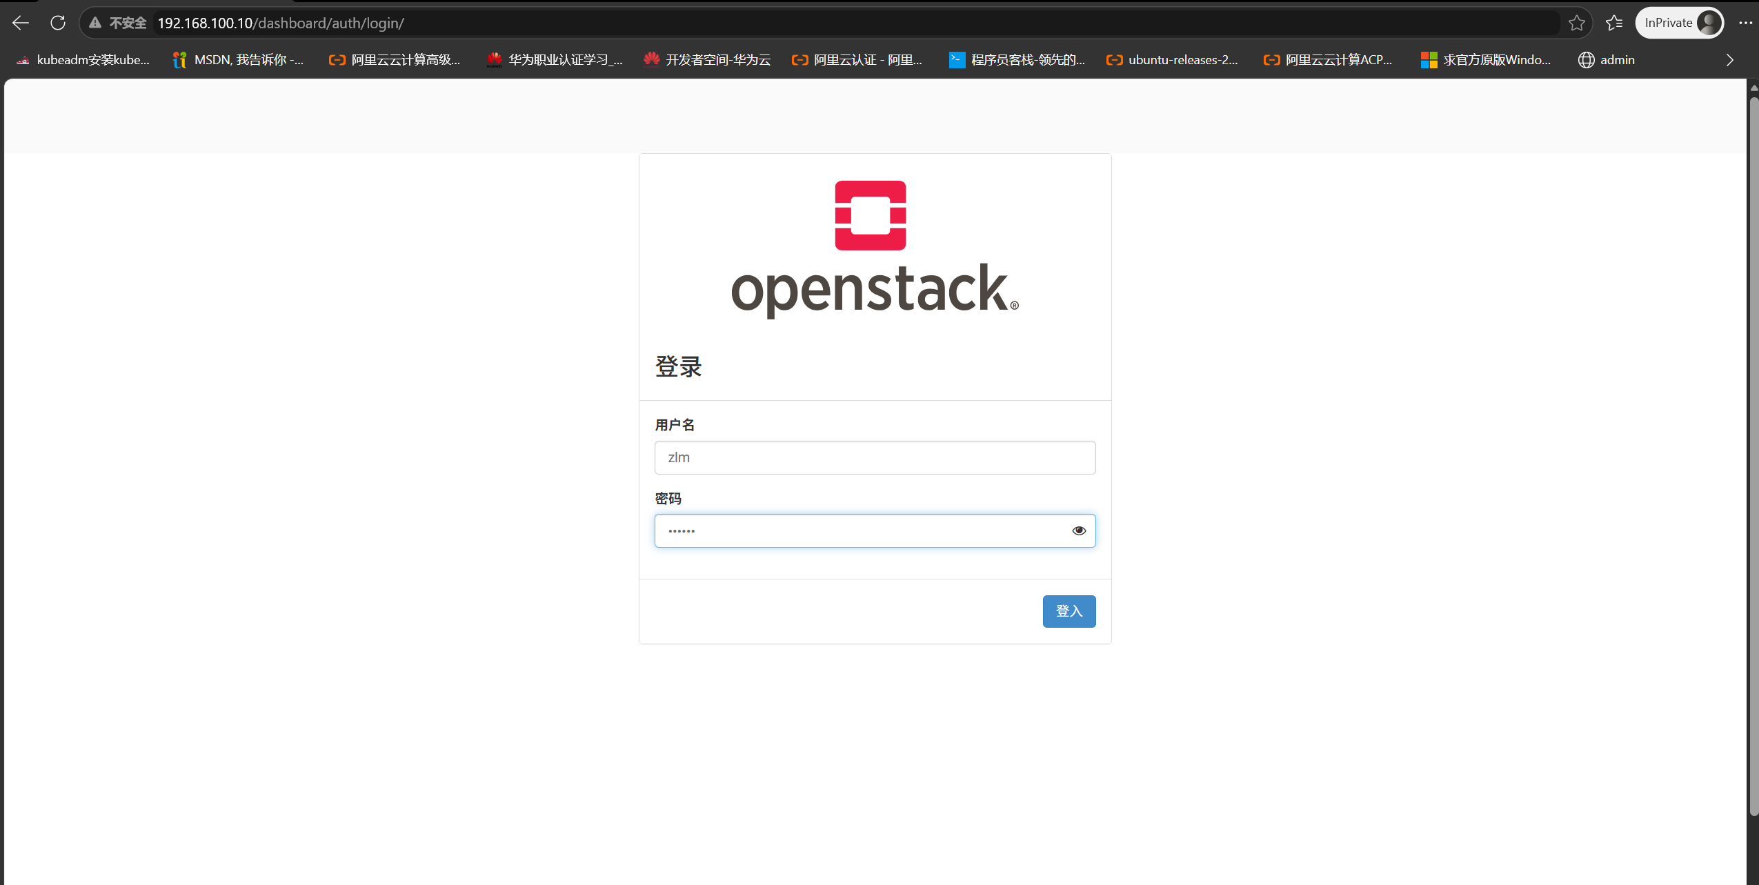1759x885 pixels.
Task: Focus the 密码 password field
Action: click(875, 530)
